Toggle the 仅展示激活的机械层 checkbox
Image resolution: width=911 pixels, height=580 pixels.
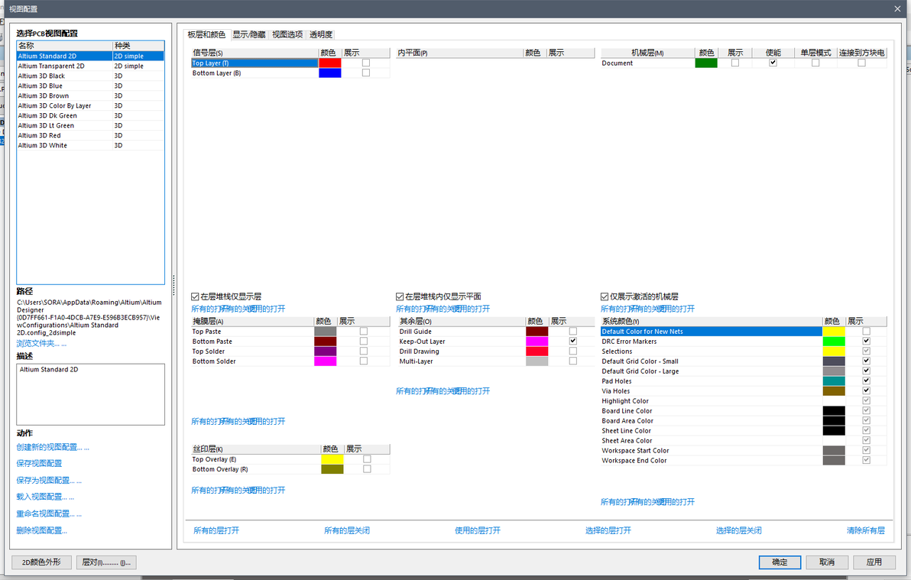(605, 296)
